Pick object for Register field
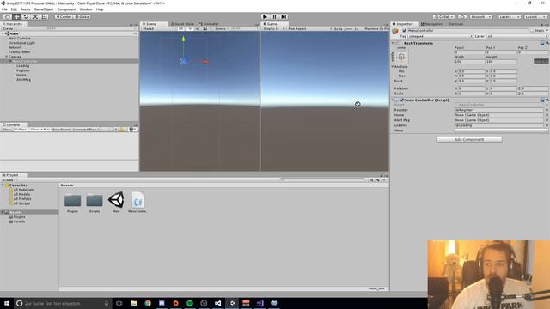 [x=547, y=110]
